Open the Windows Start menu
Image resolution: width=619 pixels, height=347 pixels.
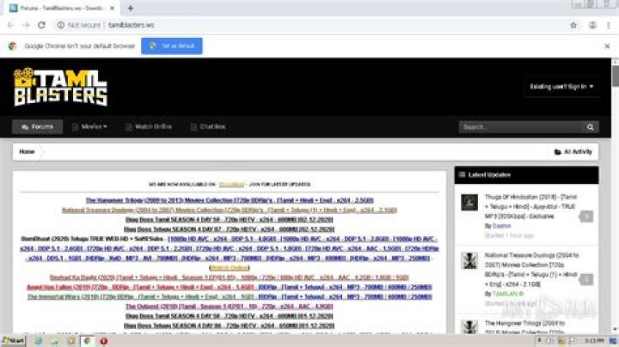click(x=13, y=340)
